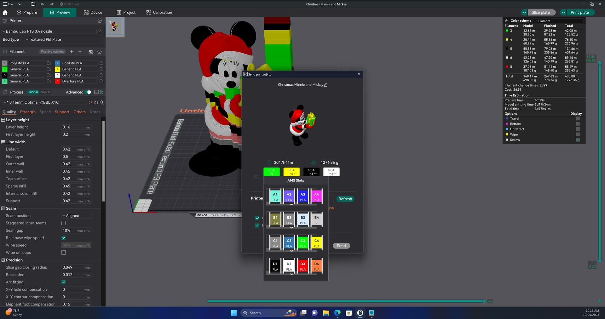605x319 pixels.
Task: Rename the print job with pencil icon
Action: pos(326,85)
